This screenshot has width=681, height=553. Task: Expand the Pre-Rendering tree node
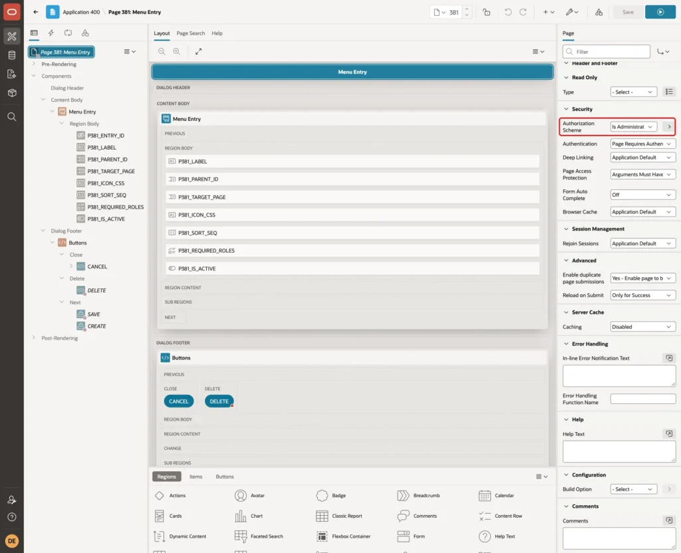[34, 64]
